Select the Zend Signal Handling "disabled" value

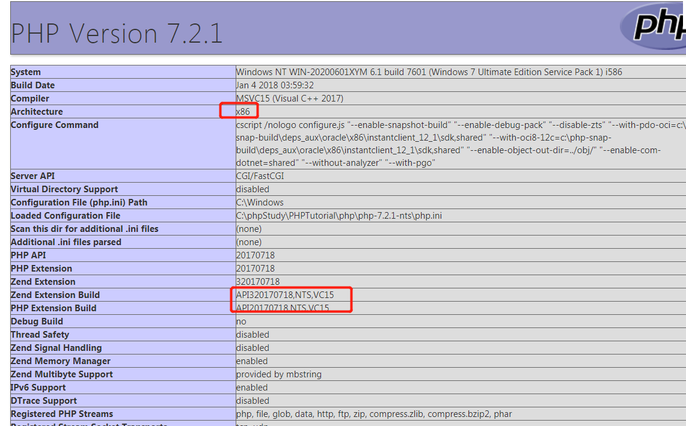[x=253, y=348]
